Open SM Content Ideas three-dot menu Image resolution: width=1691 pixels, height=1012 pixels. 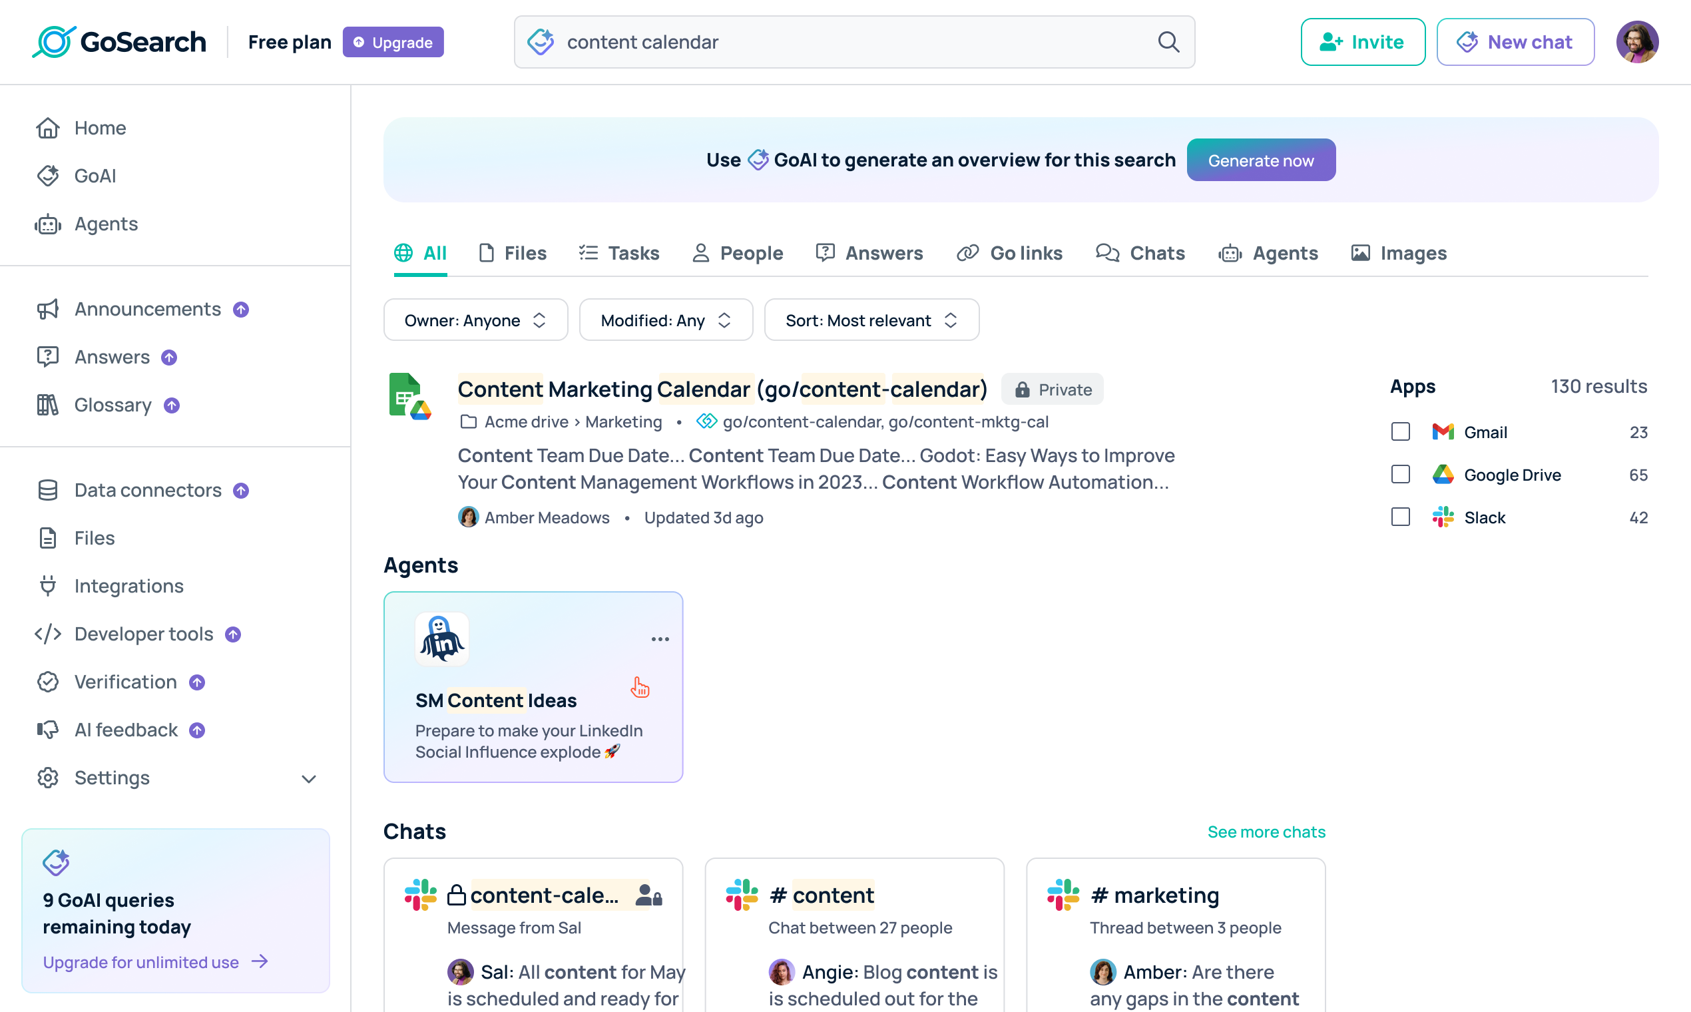(x=659, y=639)
